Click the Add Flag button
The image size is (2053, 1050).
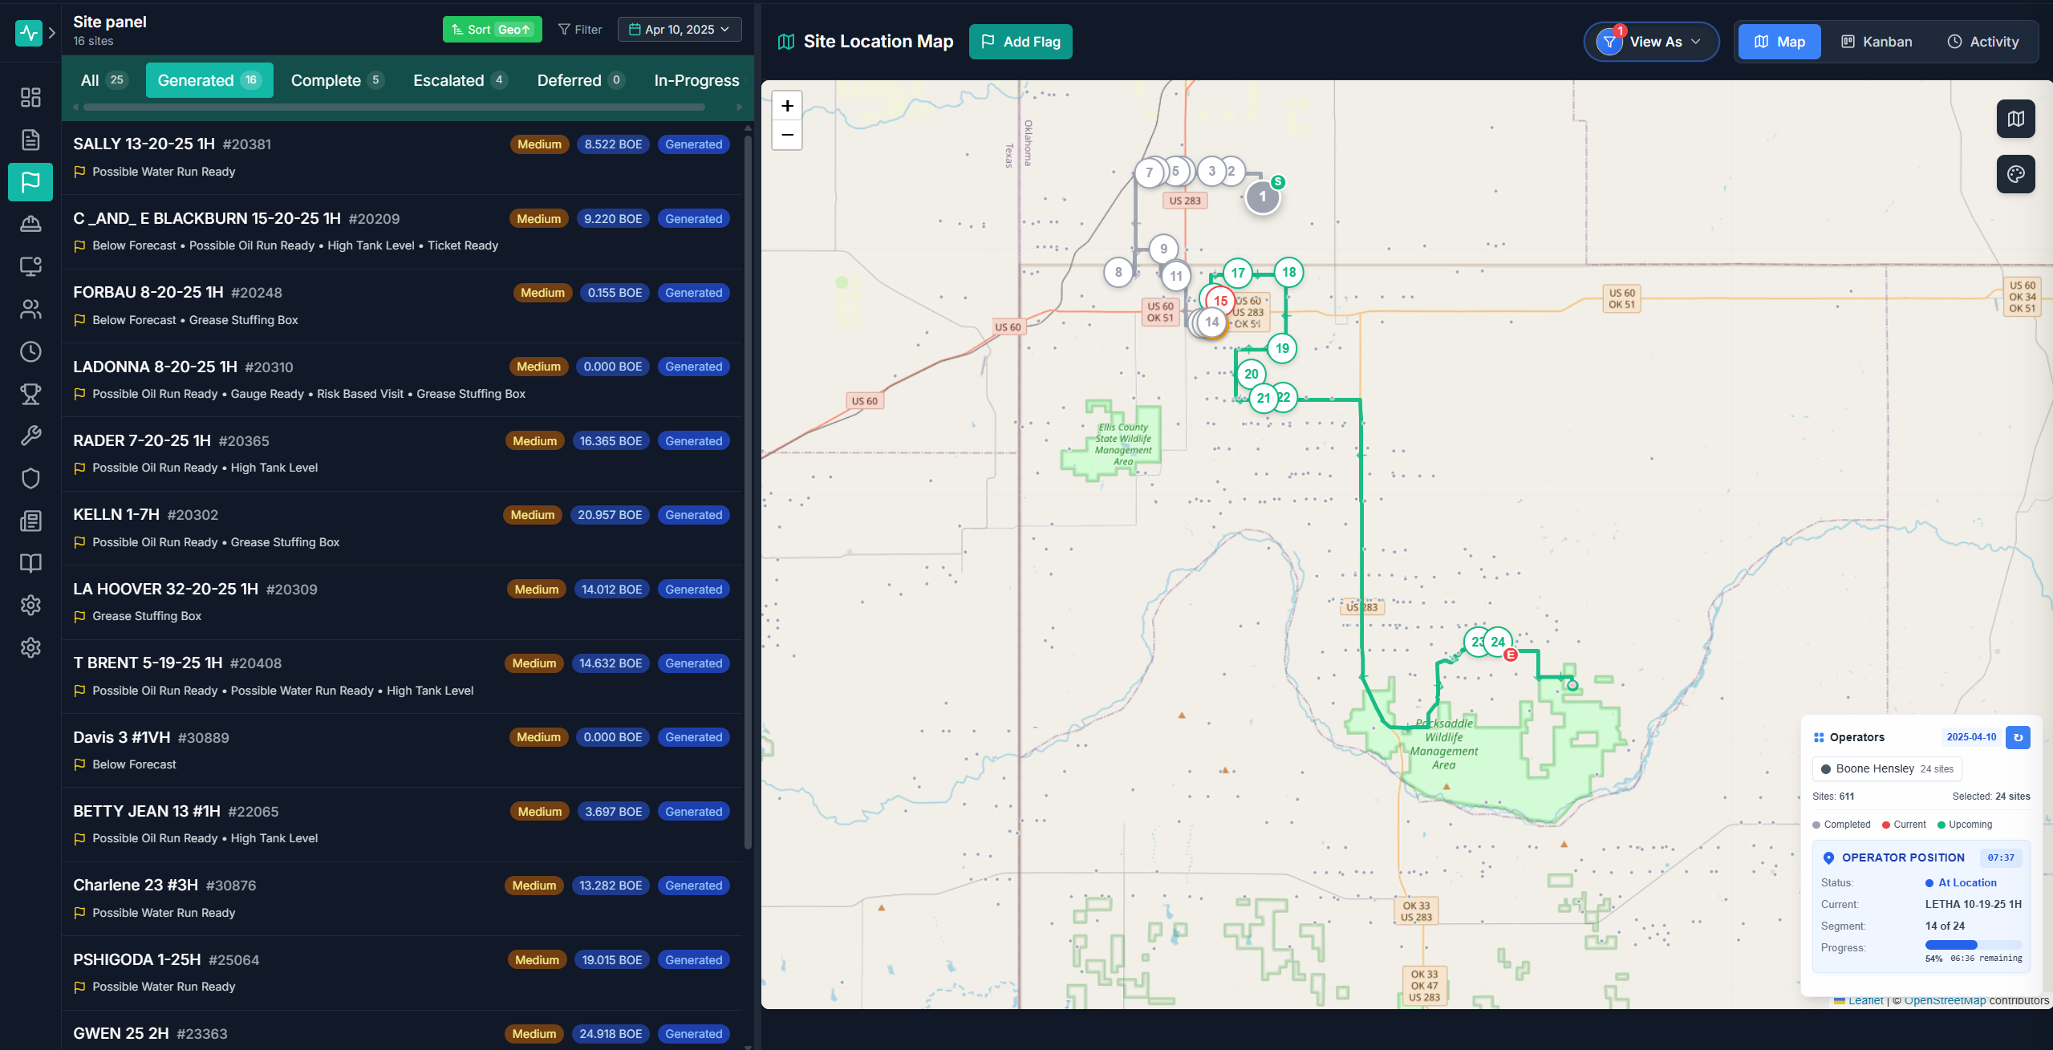(x=1020, y=41)
